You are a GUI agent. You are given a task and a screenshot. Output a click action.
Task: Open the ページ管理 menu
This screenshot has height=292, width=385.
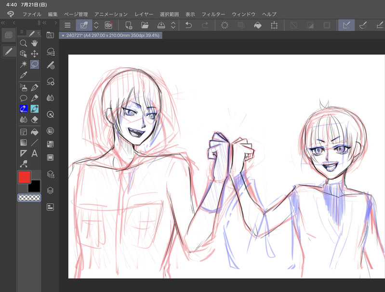click(76, 14)
